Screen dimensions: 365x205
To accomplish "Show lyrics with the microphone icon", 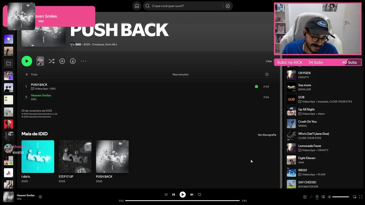I will pyautogui.click(x=311, y=197).
